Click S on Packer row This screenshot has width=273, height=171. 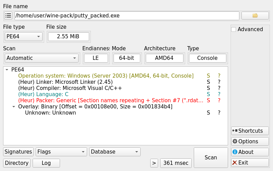tap(209, 101)
